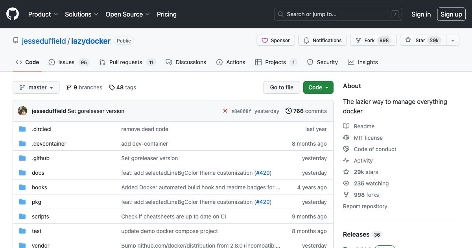Click the eye icon next to 235 watching

click(346, 183)
